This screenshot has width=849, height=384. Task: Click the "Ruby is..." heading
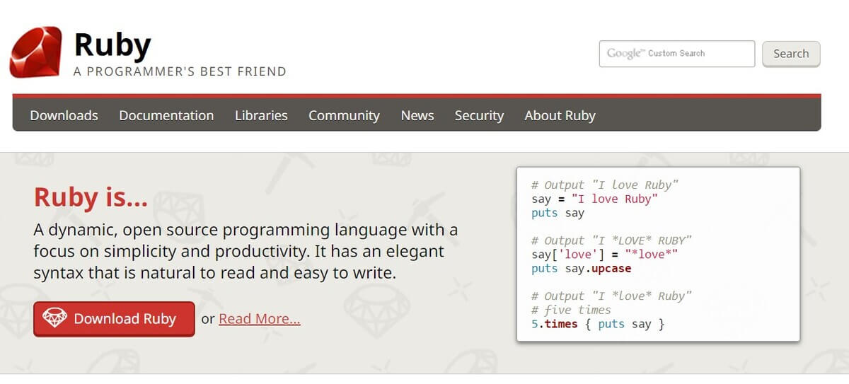pyautogui.click(x=91, y=197)
